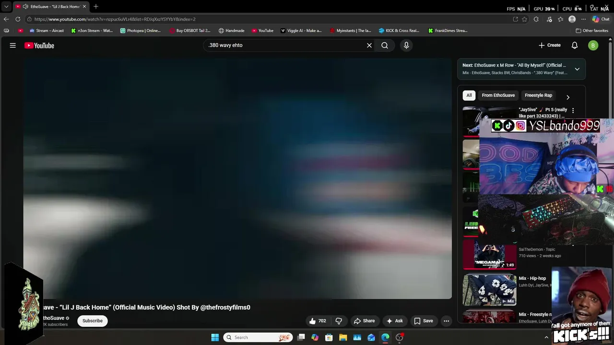Open options for "Jay5ive" Pt 5 video

tap(573, 111)
